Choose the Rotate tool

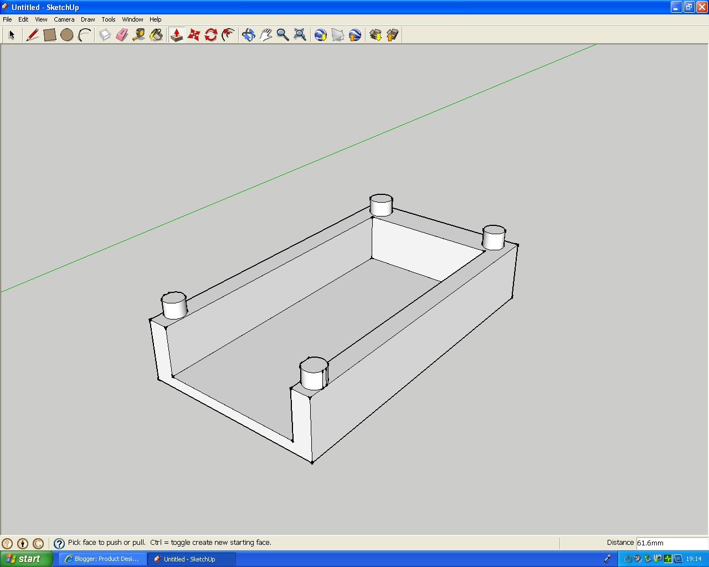210,35
